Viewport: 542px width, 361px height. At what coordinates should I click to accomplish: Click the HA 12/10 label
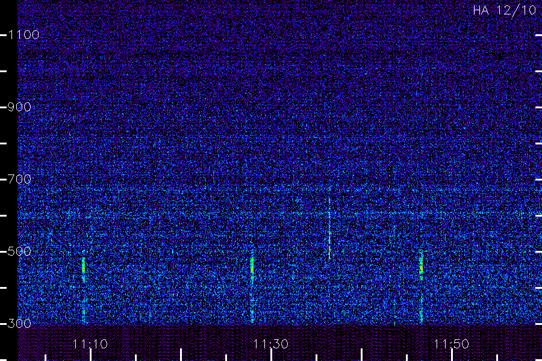(504, 10)
